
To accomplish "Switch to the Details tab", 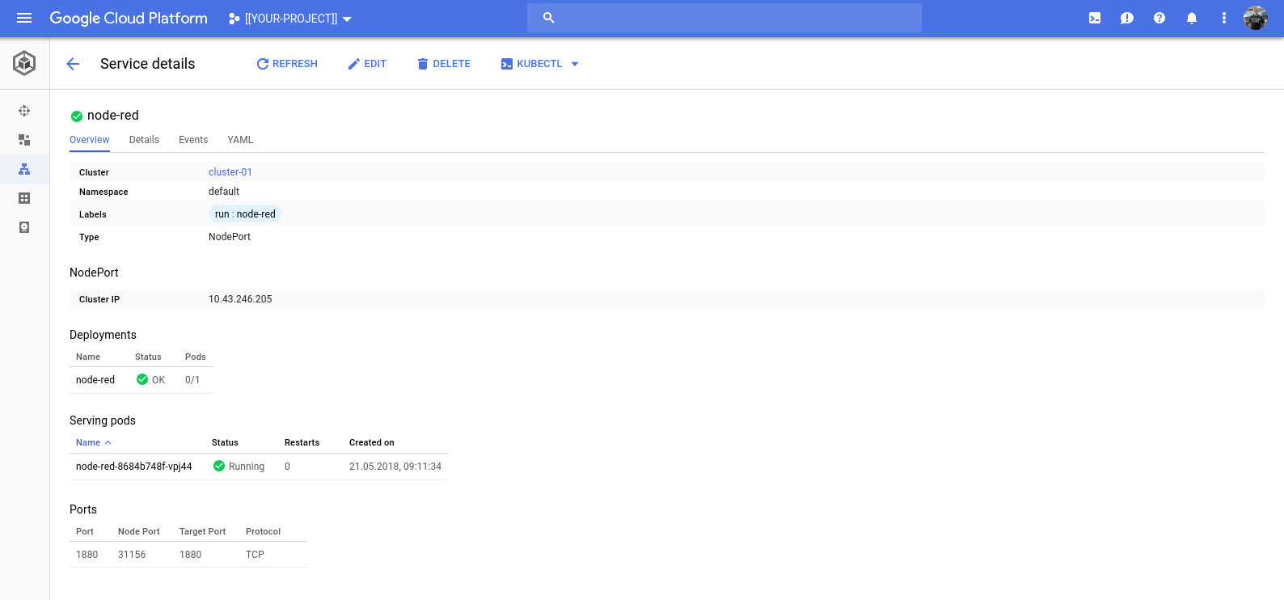I will (x=144, y=140).
